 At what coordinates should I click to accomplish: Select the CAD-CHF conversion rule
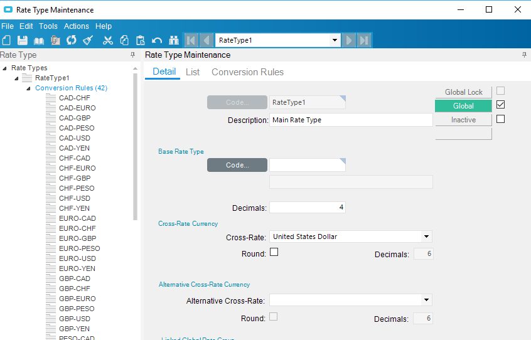(75, 98)
